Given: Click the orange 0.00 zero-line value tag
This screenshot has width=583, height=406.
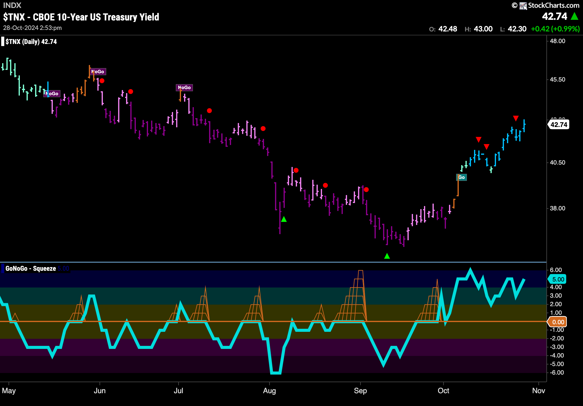Looking at the screenshot, I should (557, 322).
